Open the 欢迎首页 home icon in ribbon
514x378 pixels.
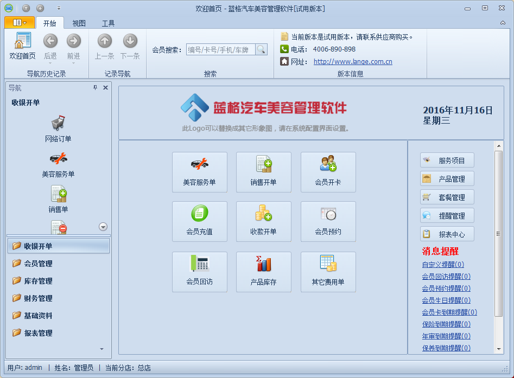click(22, 46)
